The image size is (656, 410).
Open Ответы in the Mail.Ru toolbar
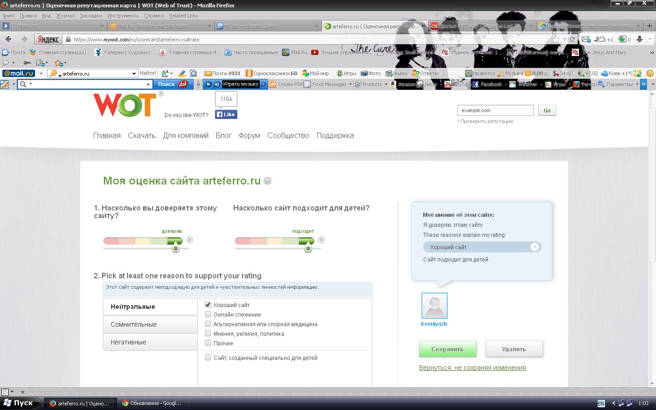[425, 73]
